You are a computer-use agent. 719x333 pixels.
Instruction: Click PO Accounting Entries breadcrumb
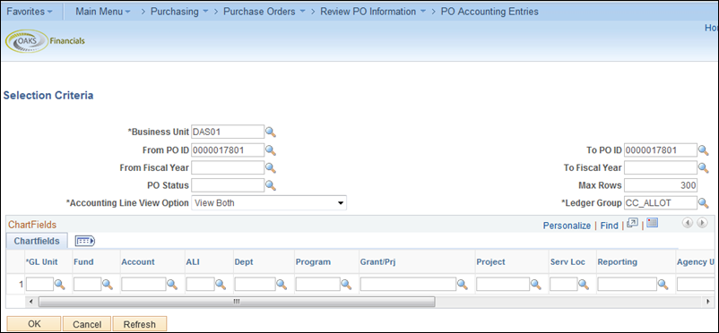coord(489,12)
